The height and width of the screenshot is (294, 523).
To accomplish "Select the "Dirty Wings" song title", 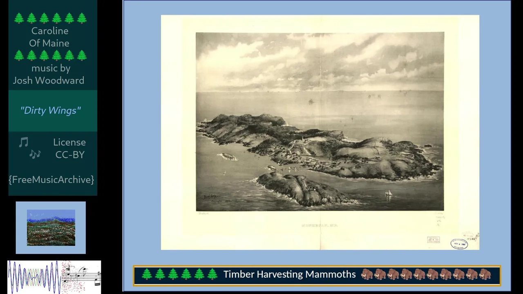I will tap(51, 110).
